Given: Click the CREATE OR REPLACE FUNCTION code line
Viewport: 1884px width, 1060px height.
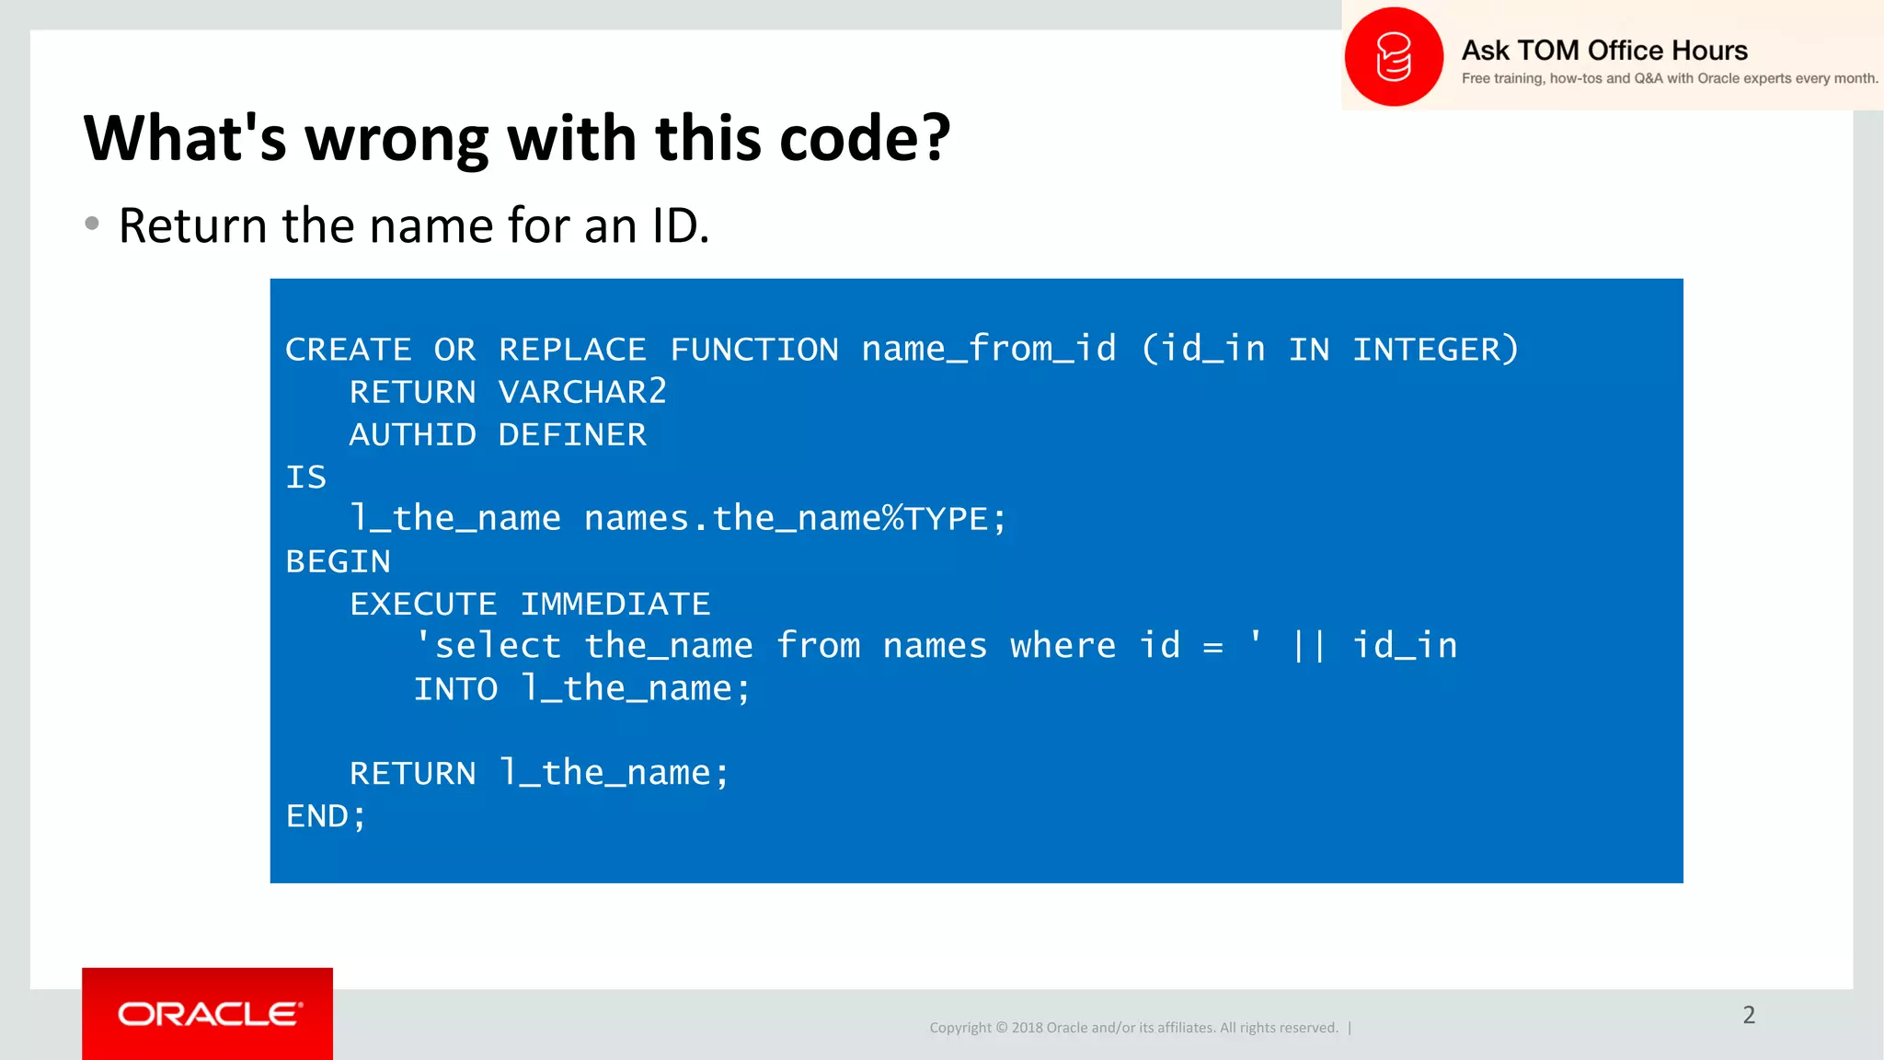Looking at the screenshot, I should coord(902,350).
